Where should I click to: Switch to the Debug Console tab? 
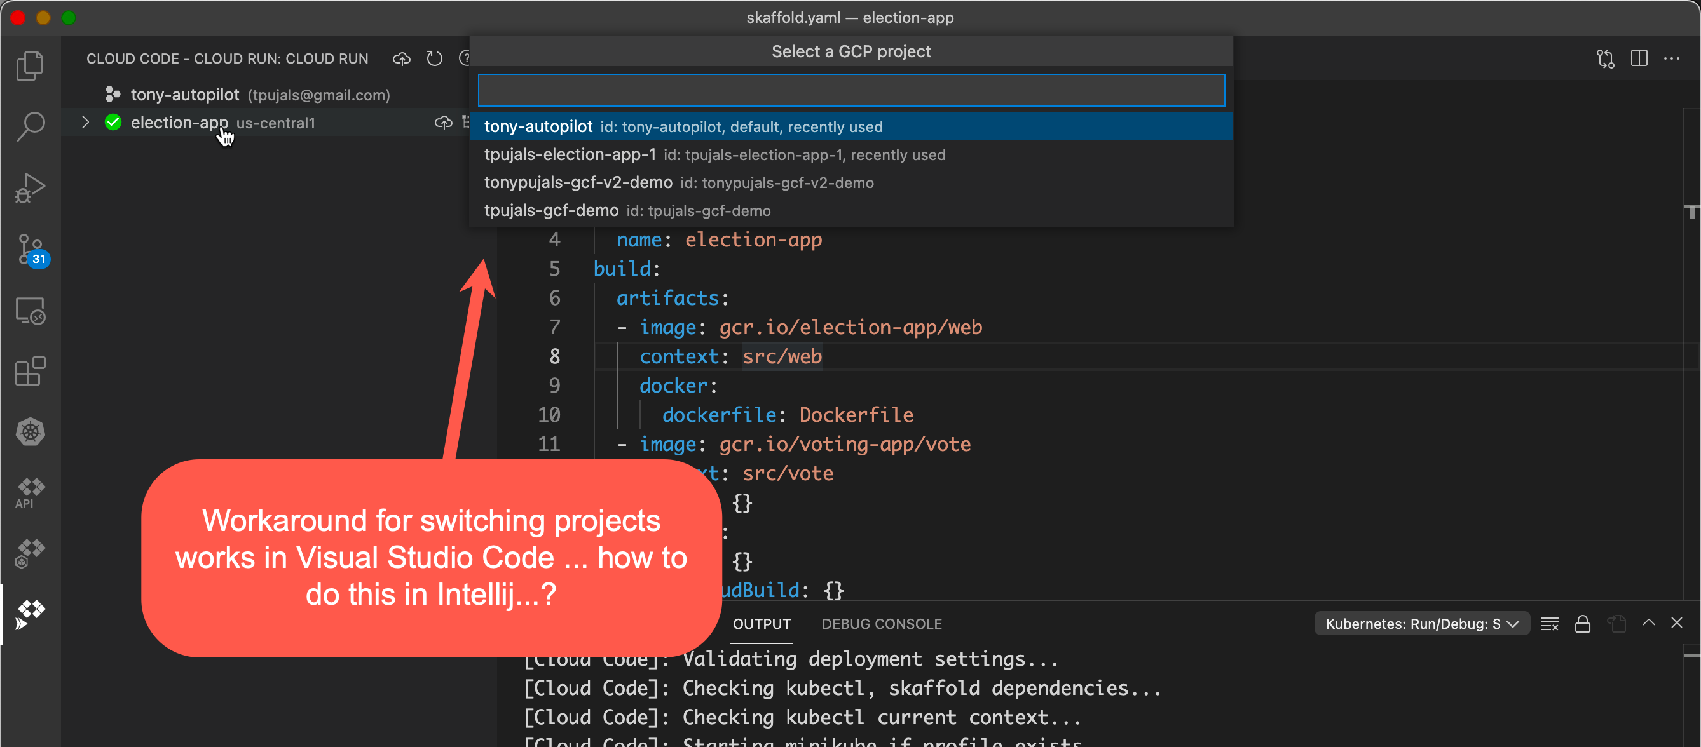click(882, 624)
